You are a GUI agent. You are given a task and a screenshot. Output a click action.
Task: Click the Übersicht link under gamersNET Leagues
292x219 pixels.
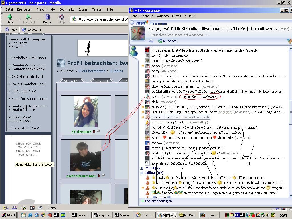point(19,43)
